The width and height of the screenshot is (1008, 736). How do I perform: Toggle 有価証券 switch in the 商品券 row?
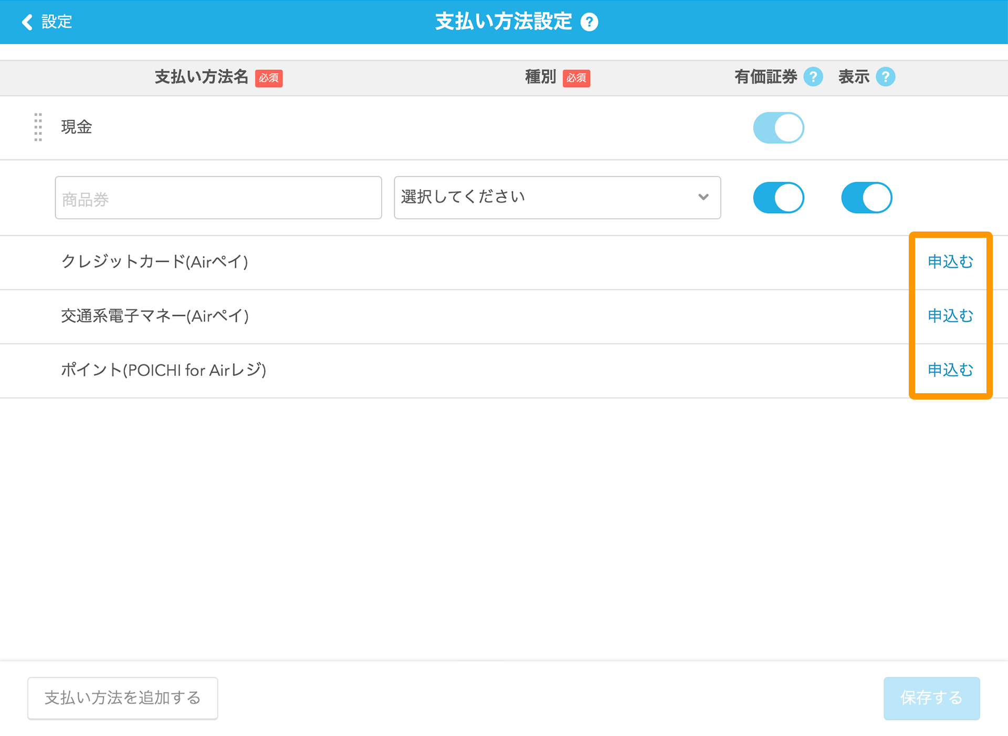779,197
